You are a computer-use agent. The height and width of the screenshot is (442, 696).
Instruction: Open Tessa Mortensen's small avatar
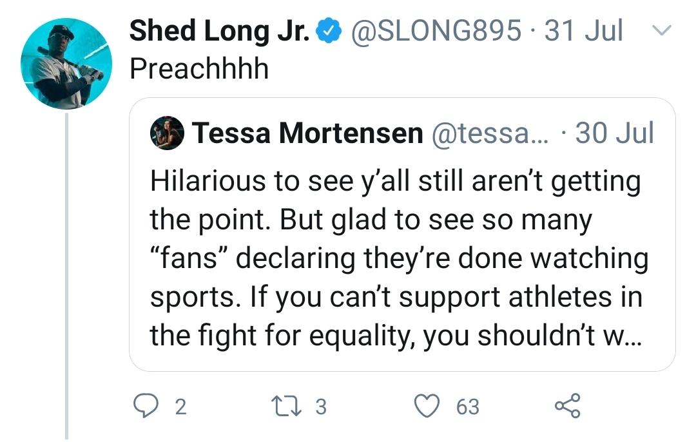point(167,133)
